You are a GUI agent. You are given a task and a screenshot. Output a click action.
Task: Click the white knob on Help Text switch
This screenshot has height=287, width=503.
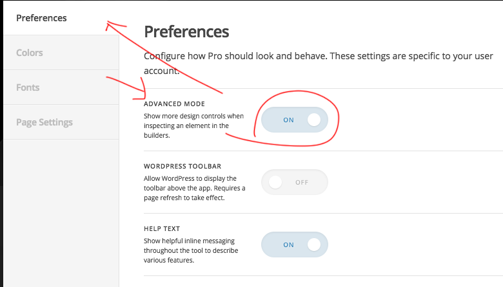(314, 245)
